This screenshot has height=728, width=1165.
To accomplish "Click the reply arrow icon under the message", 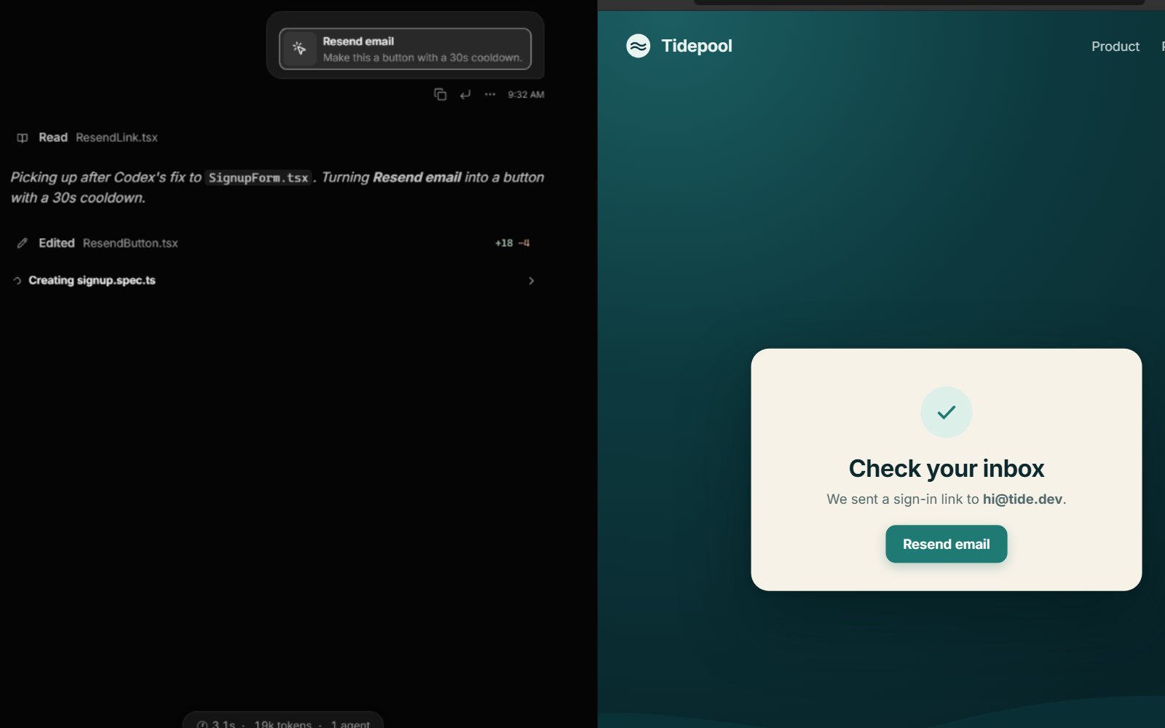I will click(465, 94).
